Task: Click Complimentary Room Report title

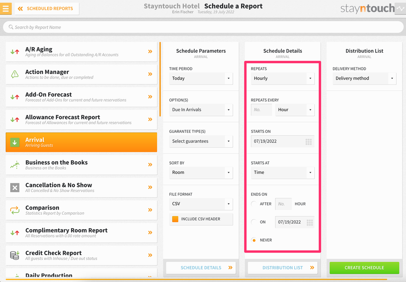Action: point(66,231)
